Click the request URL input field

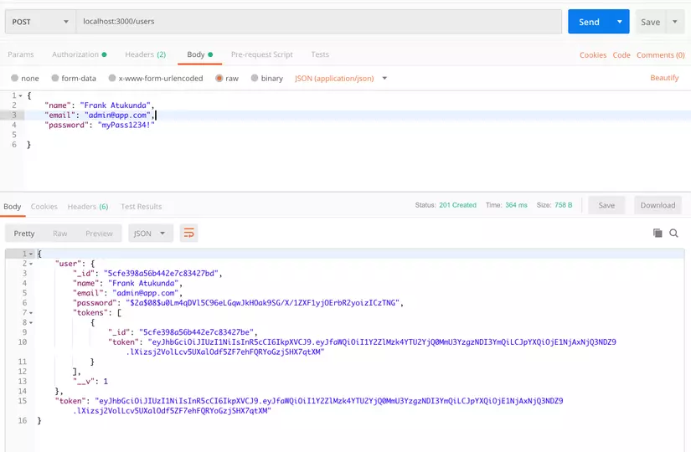tap(318, 22)
